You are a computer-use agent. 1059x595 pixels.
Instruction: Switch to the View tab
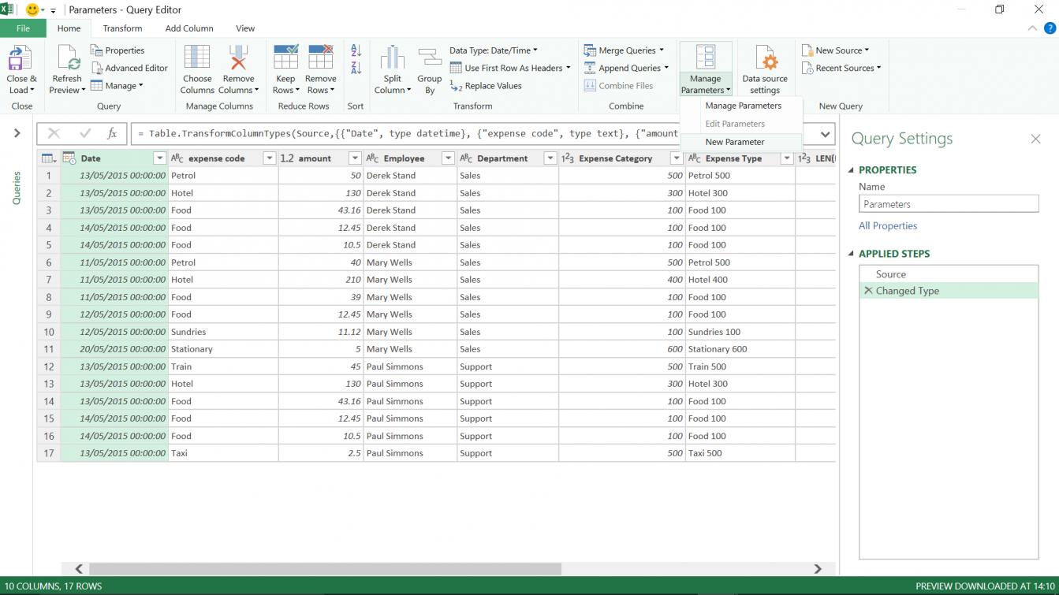click(245, 28)
